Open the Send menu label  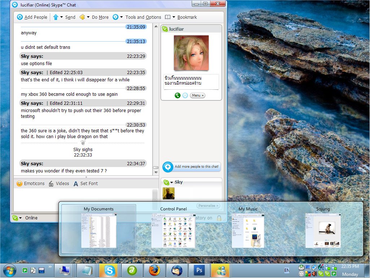(70, 17)
